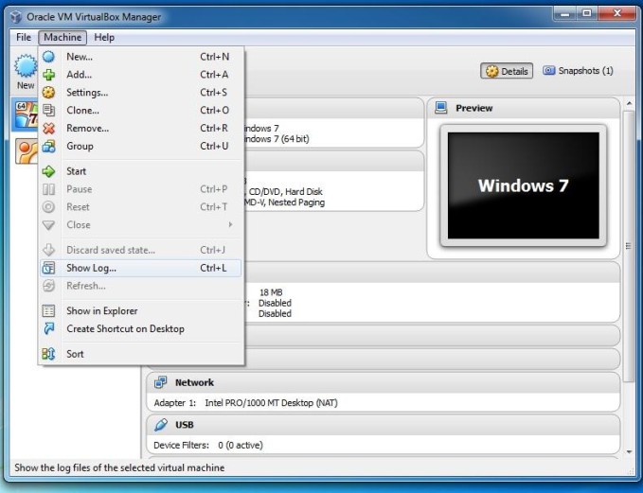Click the Group icon in Machine menu
Image resolution: width=643 pixels, height=493 pixels.
[x=49, y=147]
